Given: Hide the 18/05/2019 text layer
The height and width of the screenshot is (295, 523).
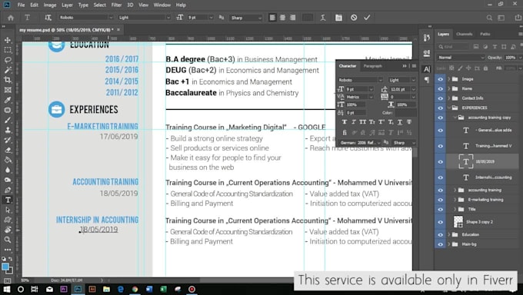Looking at the screenshot, I should (440, 161).
